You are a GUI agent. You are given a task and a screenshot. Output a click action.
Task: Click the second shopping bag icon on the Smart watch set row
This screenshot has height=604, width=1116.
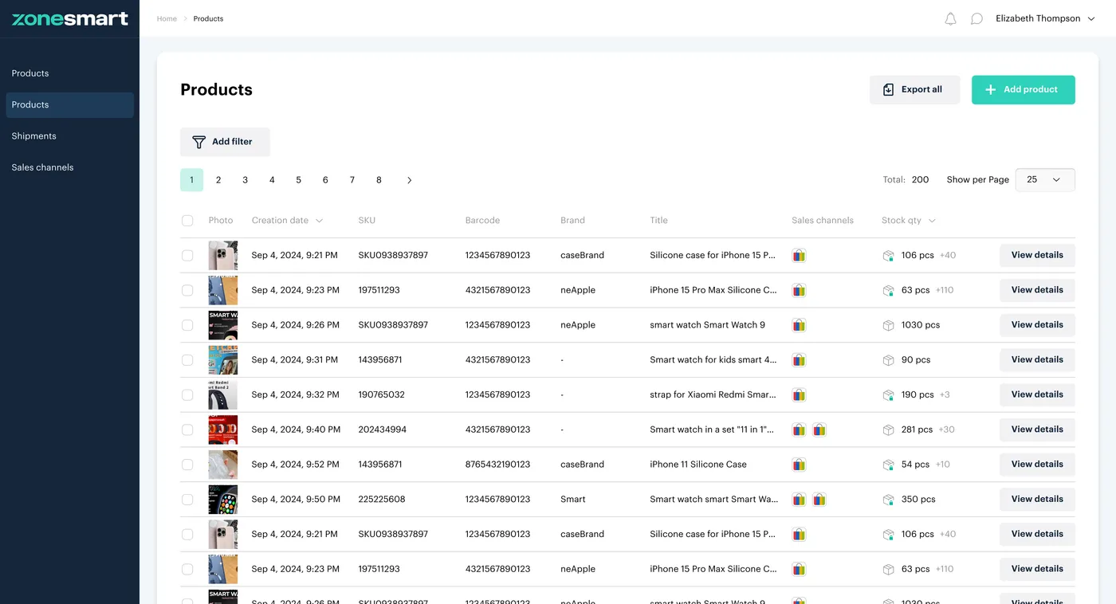[x=819, y=429]
